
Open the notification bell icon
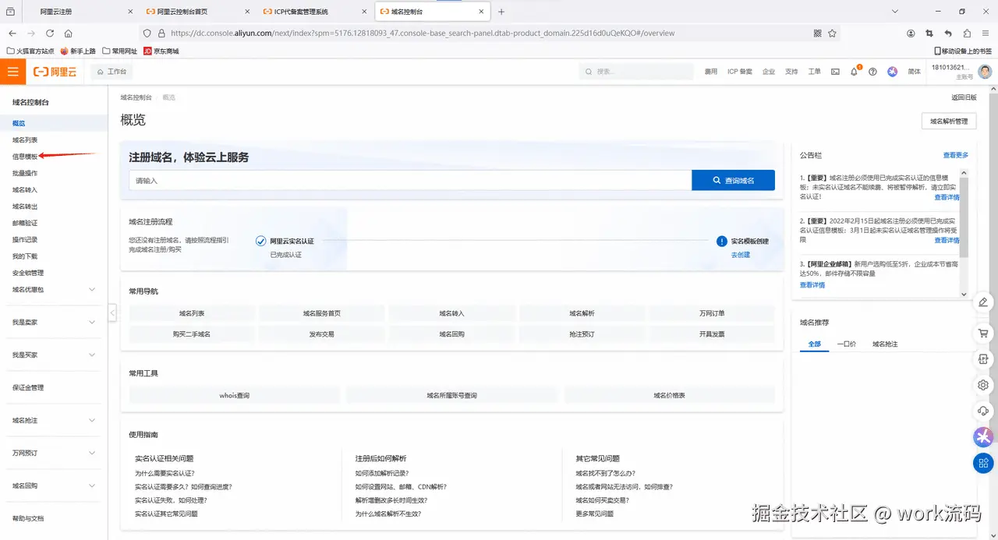pos(854,72)
